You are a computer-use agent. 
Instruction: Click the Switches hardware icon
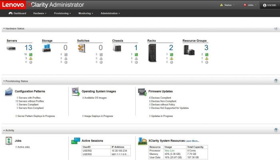tap(82, 48)
